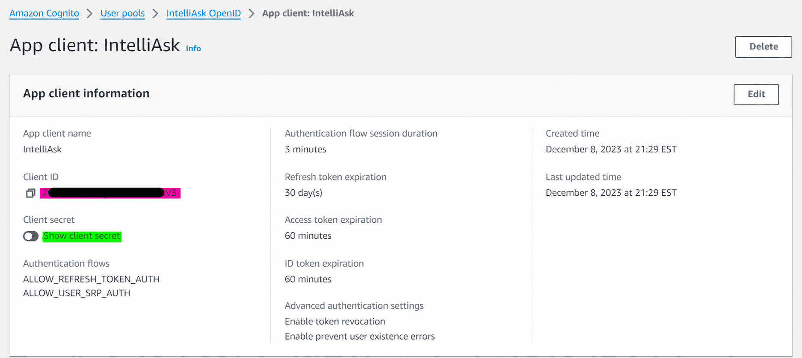Click the 'App client information' heading
This screenshot has width=802, height=358.
pyautogui.click(x=86, y=93)
